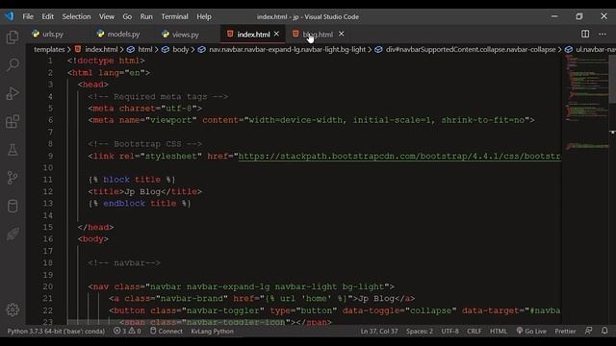
Task: Open the leaf icon view in activity bar
Action: click(x=13, y=235)
